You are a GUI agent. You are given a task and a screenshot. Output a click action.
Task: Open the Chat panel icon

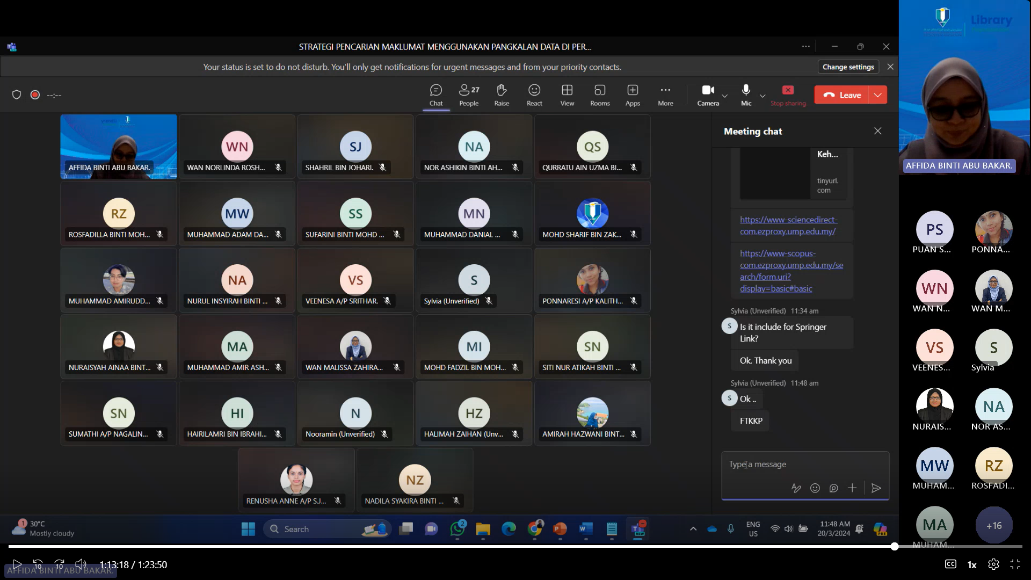pos(436,95)
